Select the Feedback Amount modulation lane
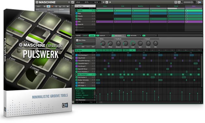Viewport: 205px width, 123px height. pyautogui.click(x=85, y=95)
